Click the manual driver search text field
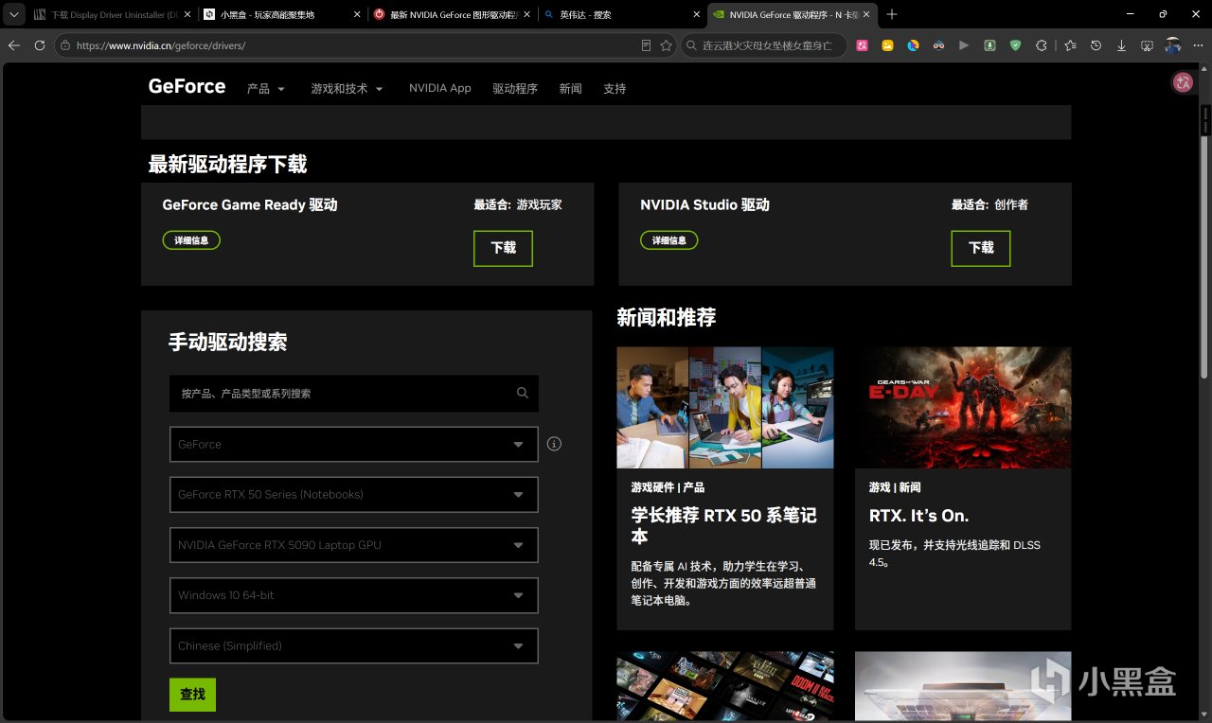Viewport: 1212px width, 723px height. (x=354, y=393)
